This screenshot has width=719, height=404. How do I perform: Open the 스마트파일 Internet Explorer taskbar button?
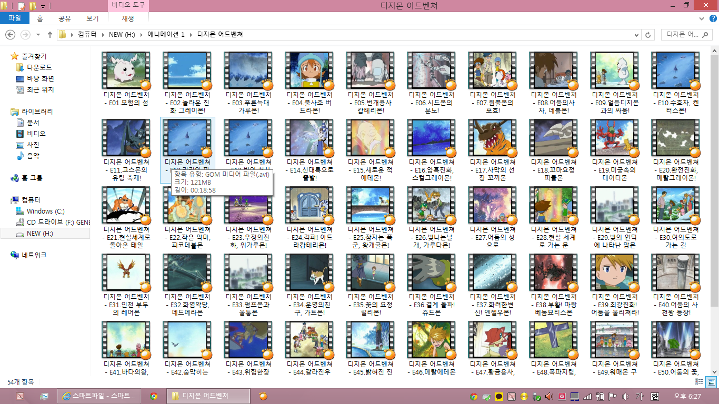click(99, 396)
